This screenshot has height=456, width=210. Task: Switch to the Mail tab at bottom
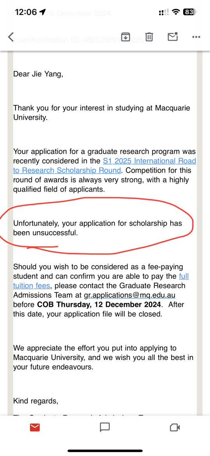click(x=35, y=427)
